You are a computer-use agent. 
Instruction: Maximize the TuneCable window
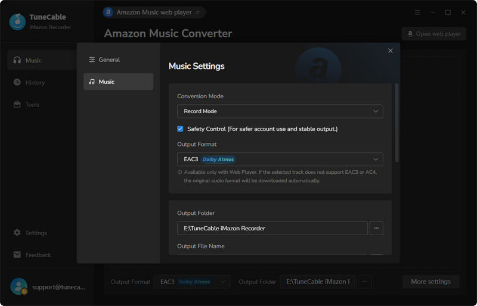click(448, 13)
